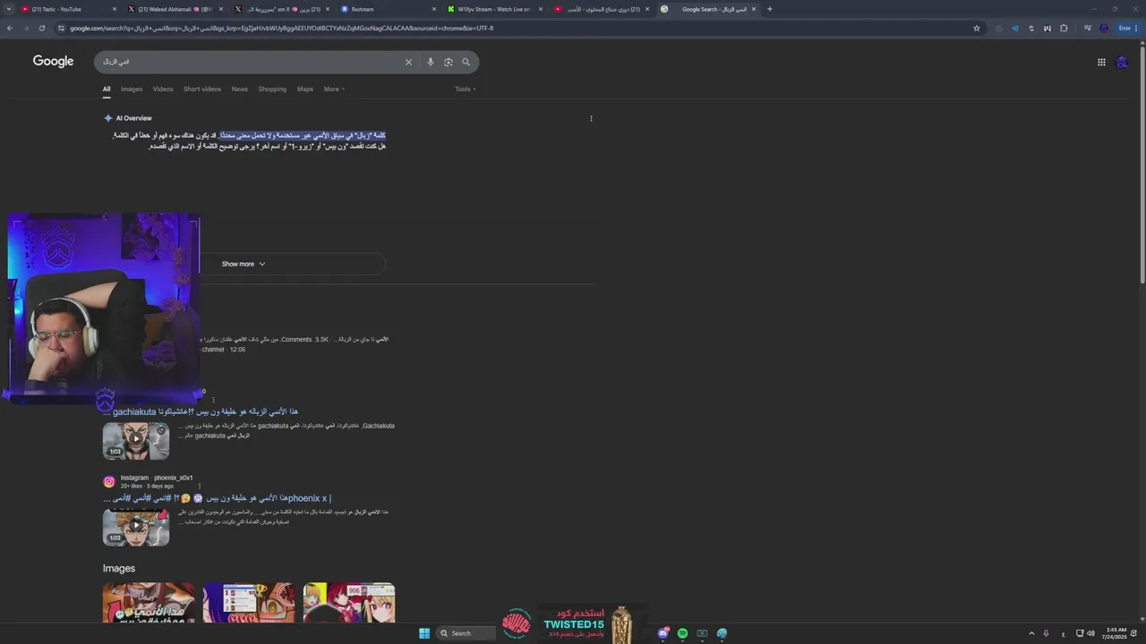Open the Google account avatar menu
The image size is (1146, 644).
tap(1122, 62)
